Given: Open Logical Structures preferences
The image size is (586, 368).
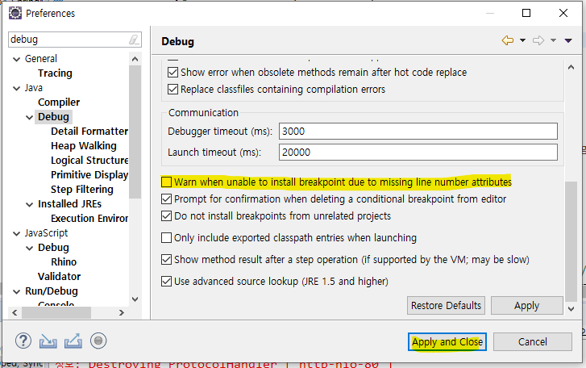Looking at the screenshot, I should coord(89,161).
